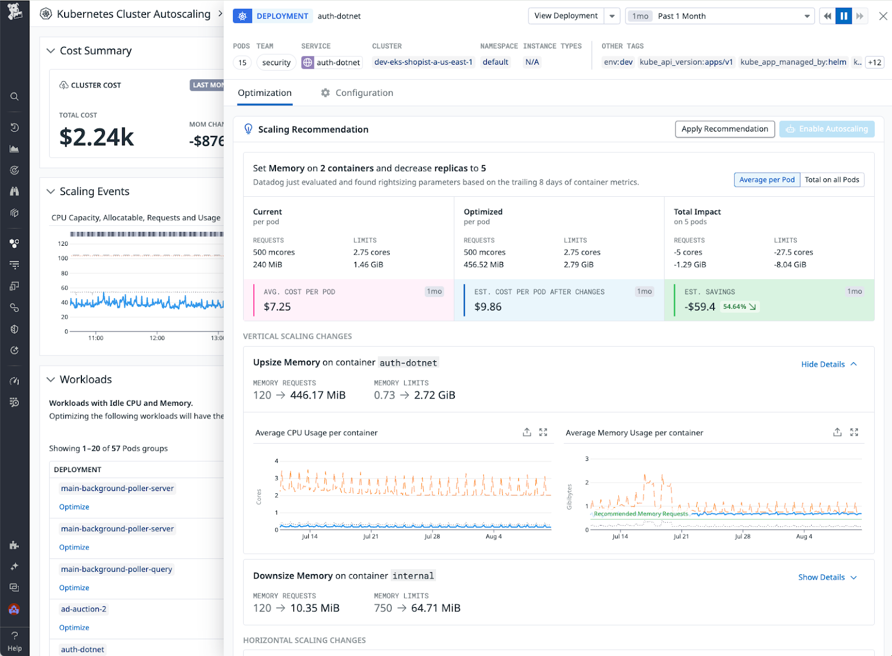This screenshot has width=892, height=656.
Task: Open the chat windows icon in sidebar
Action: [x=14, y=587]
